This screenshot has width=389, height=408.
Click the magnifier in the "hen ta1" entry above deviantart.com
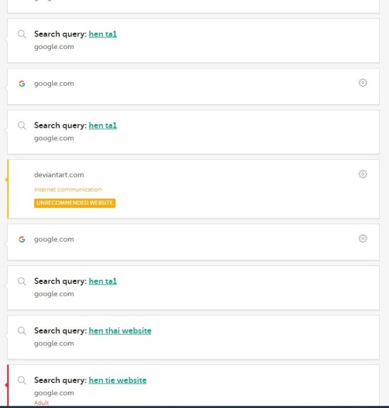(22, 126)
